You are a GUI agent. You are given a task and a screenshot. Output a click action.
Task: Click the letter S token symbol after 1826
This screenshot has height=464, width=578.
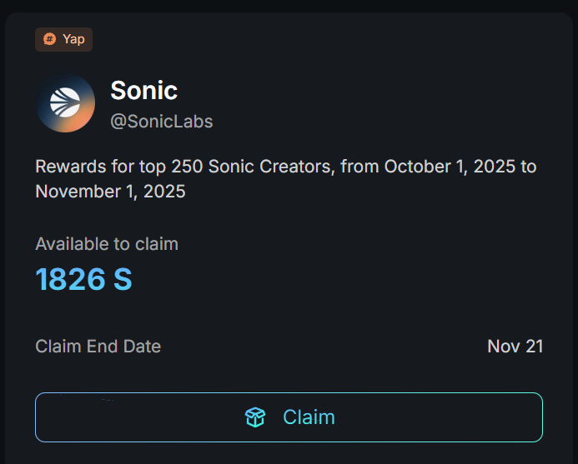pos(122,279)
